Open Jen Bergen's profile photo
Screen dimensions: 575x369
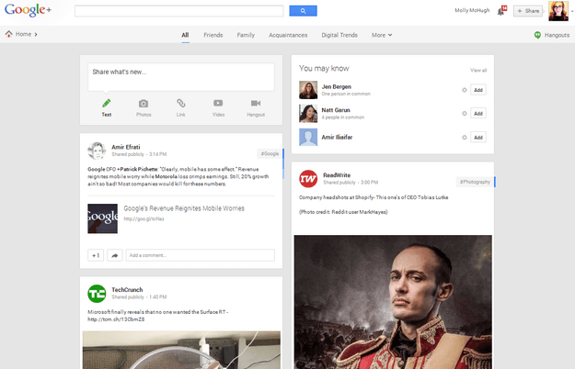(308, 90)
